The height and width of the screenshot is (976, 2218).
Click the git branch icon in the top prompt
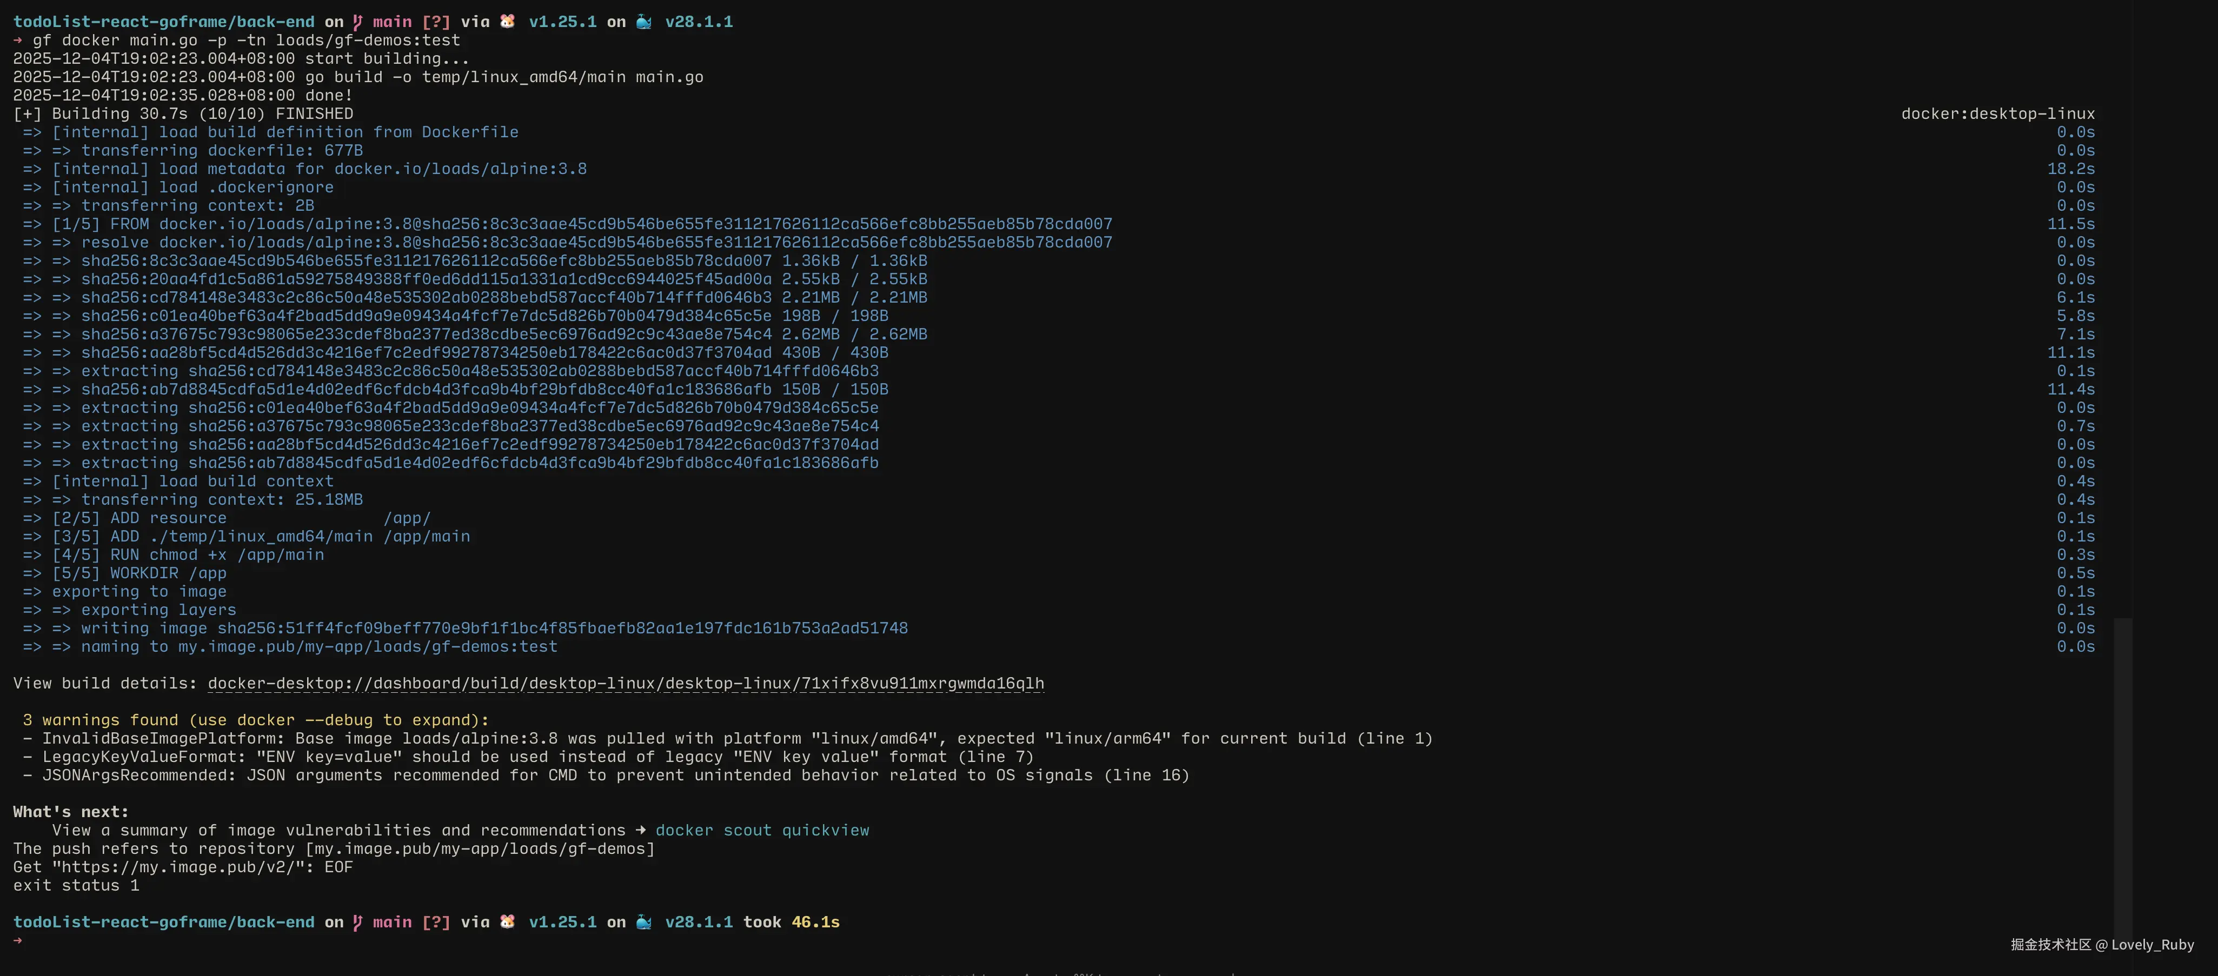point(357,22)
